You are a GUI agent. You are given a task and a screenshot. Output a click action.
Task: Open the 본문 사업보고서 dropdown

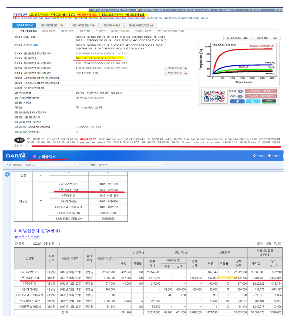pyautogui.click(x=45, y=165)
